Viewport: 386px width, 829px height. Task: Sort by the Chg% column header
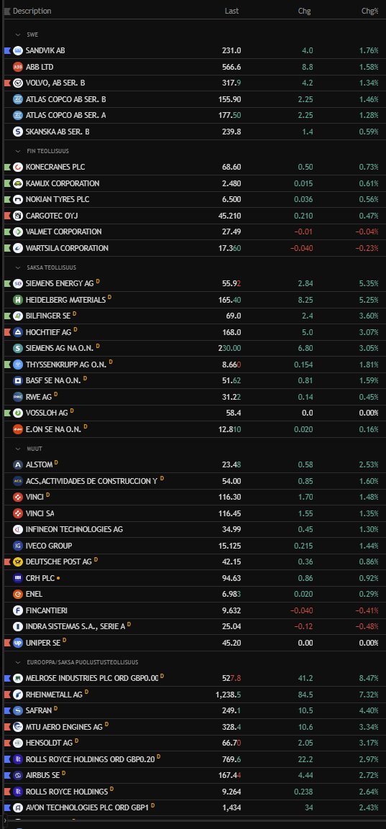(369, 11)
